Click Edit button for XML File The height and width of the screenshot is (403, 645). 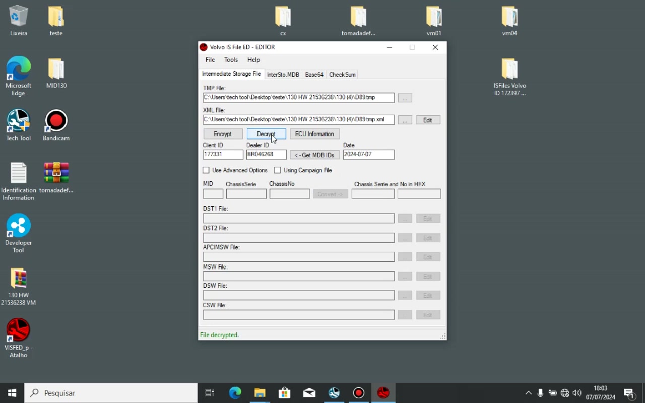[x=427, y=120]
